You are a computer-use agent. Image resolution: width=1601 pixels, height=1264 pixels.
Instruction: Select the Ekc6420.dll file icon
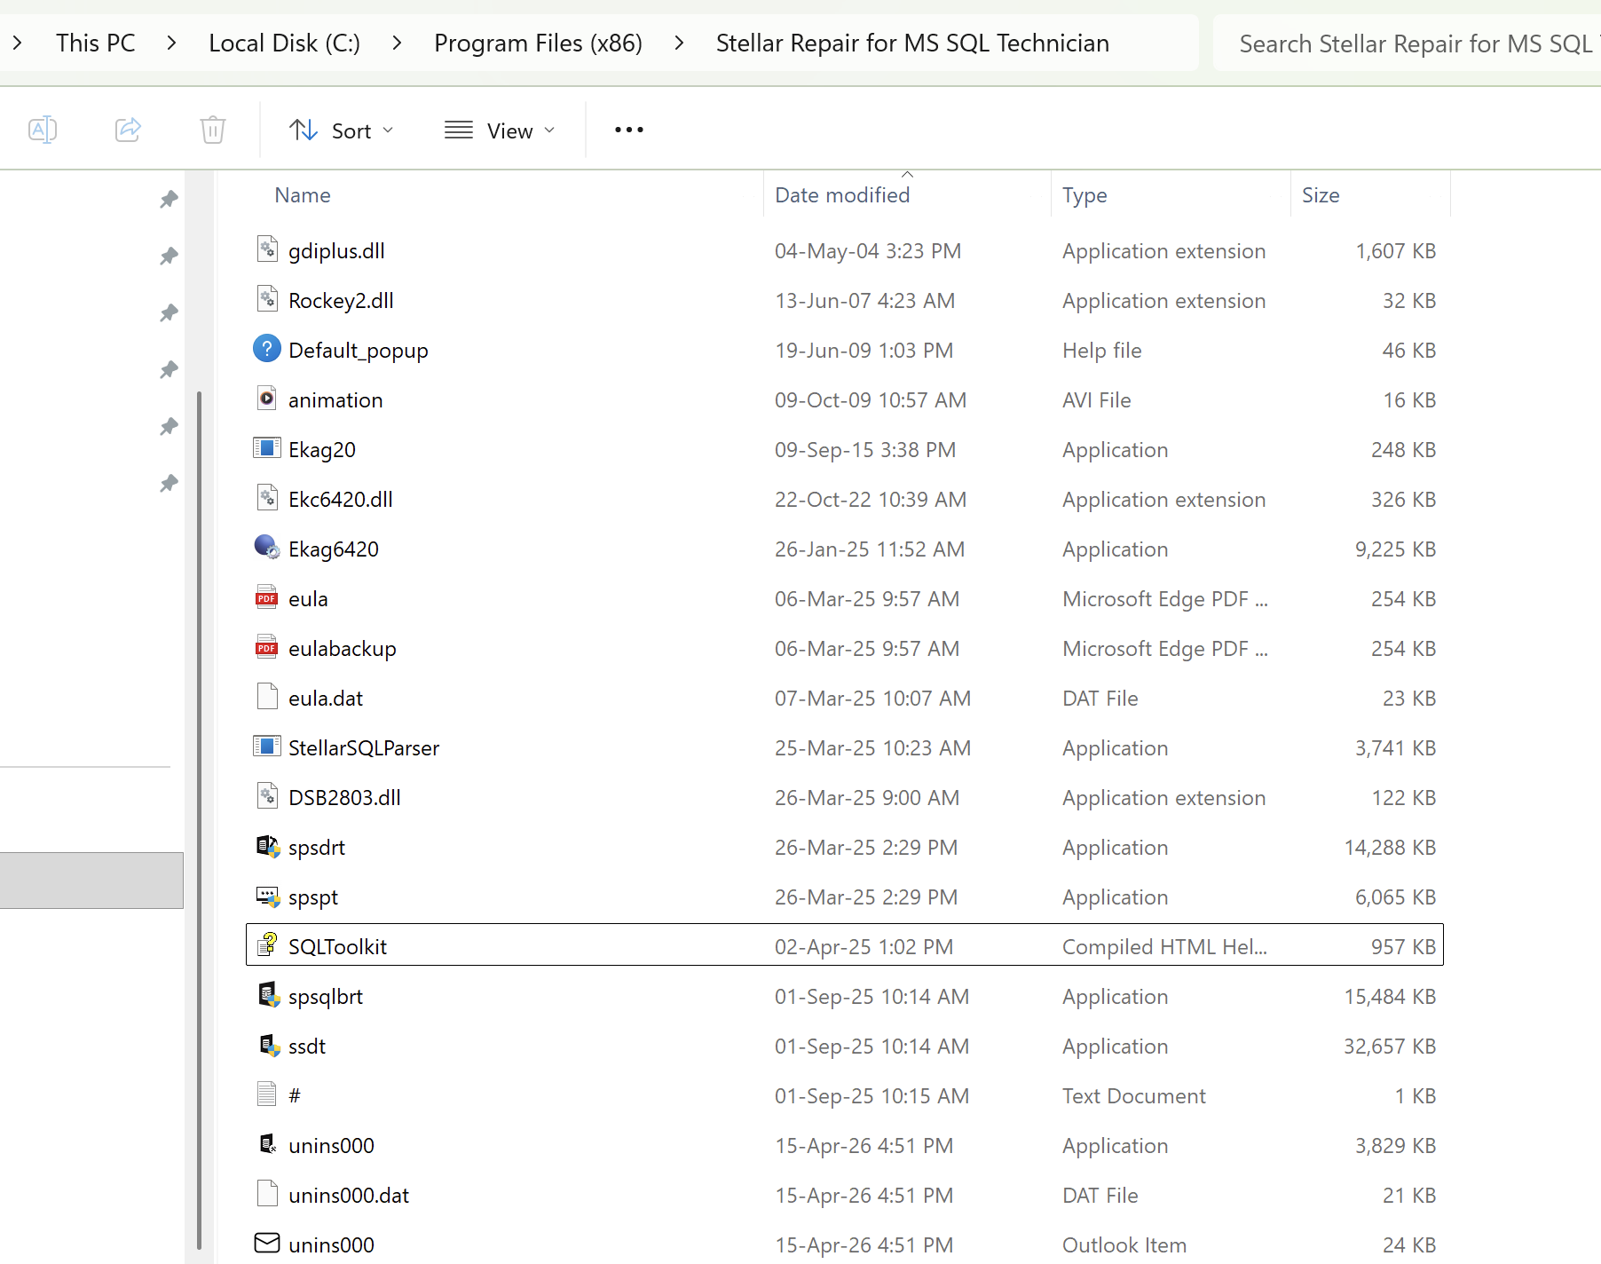pyautogui.click(x=267, y=498)
